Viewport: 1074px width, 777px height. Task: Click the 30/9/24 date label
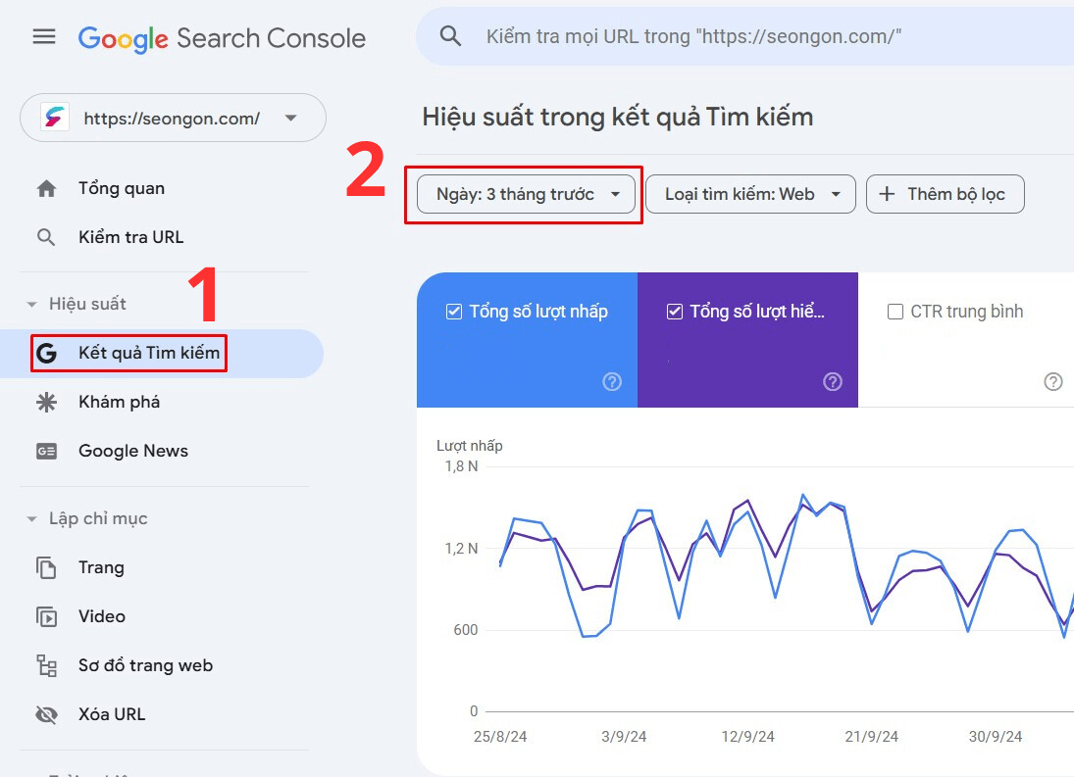click(996, 737)
